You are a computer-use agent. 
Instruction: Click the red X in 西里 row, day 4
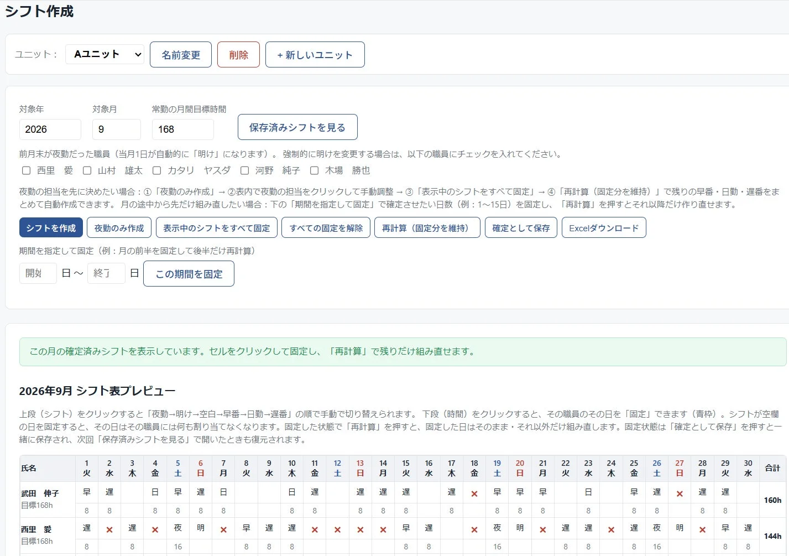[155, 529]
